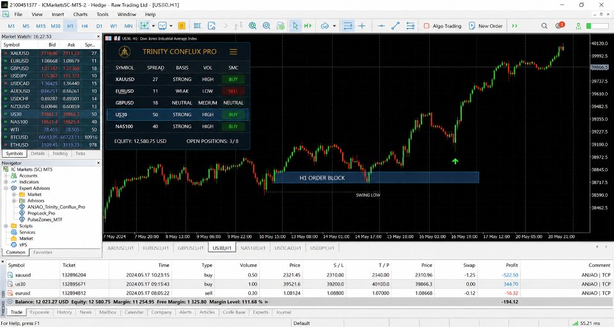Open the chart type dropdown arrow
The height and width of the screenshot is (327, 614).
click(153, 26)
